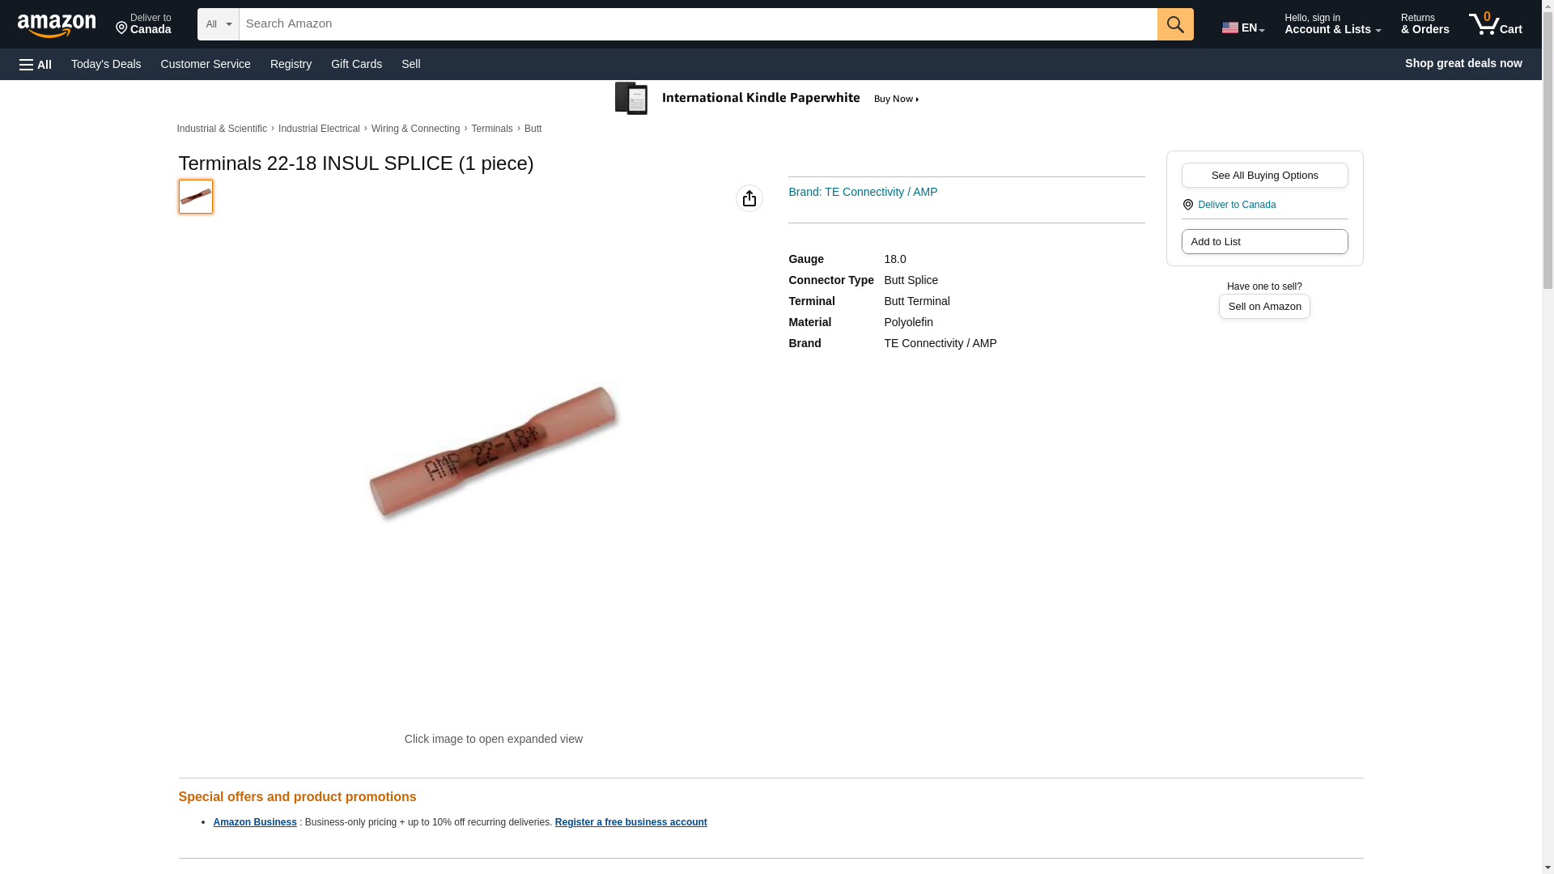Go to Customer Service nav item
The image size is (1554, 874).
[206, 64]
